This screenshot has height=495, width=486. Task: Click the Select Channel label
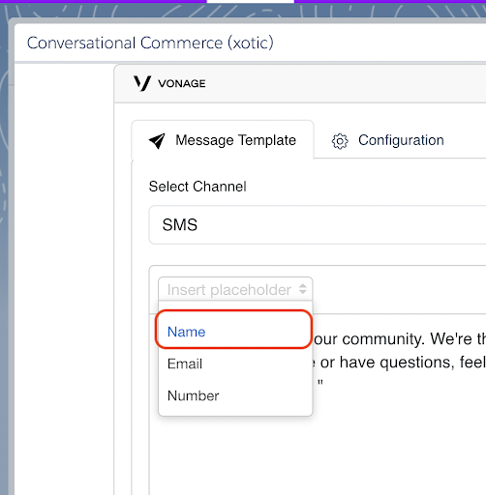pyautogui.click(x=197, y=187)
